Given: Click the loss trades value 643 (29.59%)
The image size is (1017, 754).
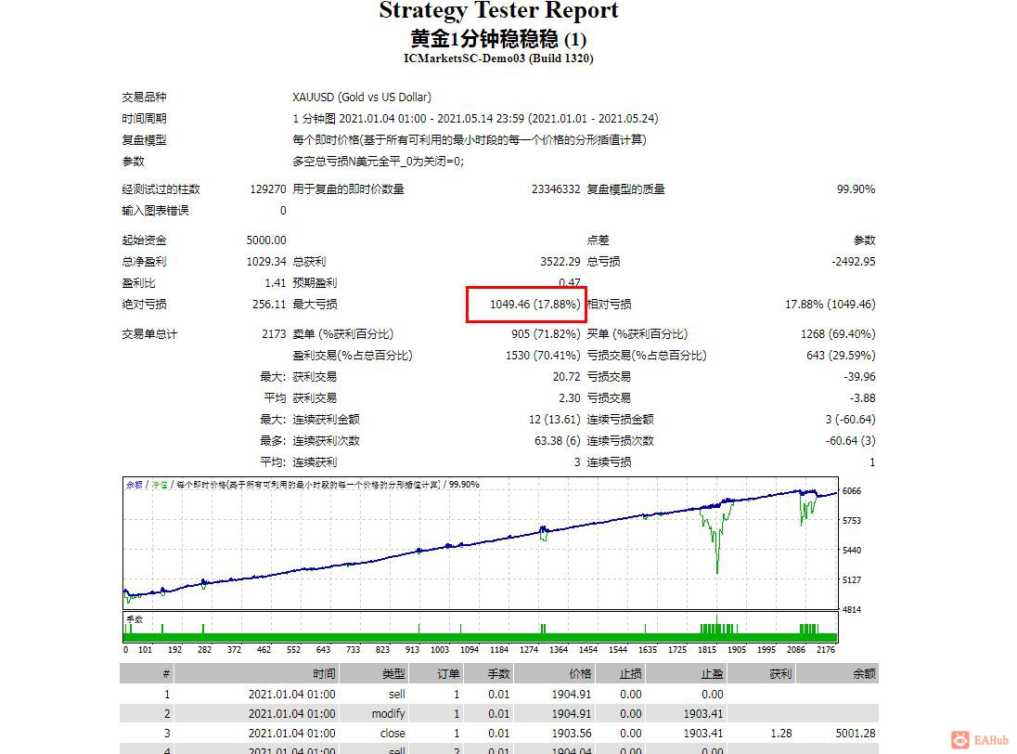Looking at the screenshot, I should point(841,357).
